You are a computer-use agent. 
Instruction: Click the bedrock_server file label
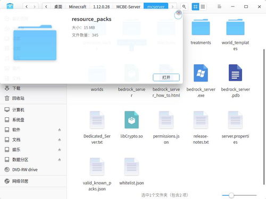point(131,92)
